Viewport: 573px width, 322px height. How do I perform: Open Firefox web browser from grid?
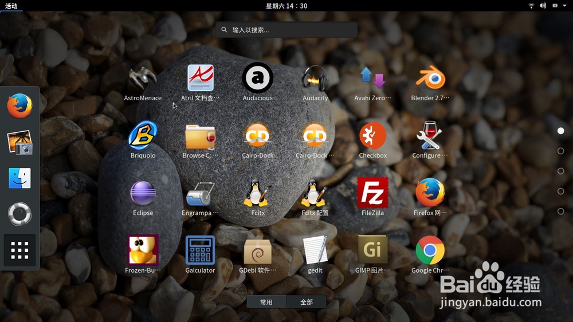coord(430,197)
